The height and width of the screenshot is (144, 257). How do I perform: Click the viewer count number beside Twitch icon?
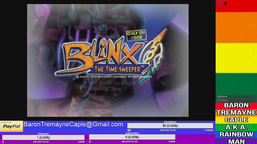pyautogui.click(x=226, y=4)
